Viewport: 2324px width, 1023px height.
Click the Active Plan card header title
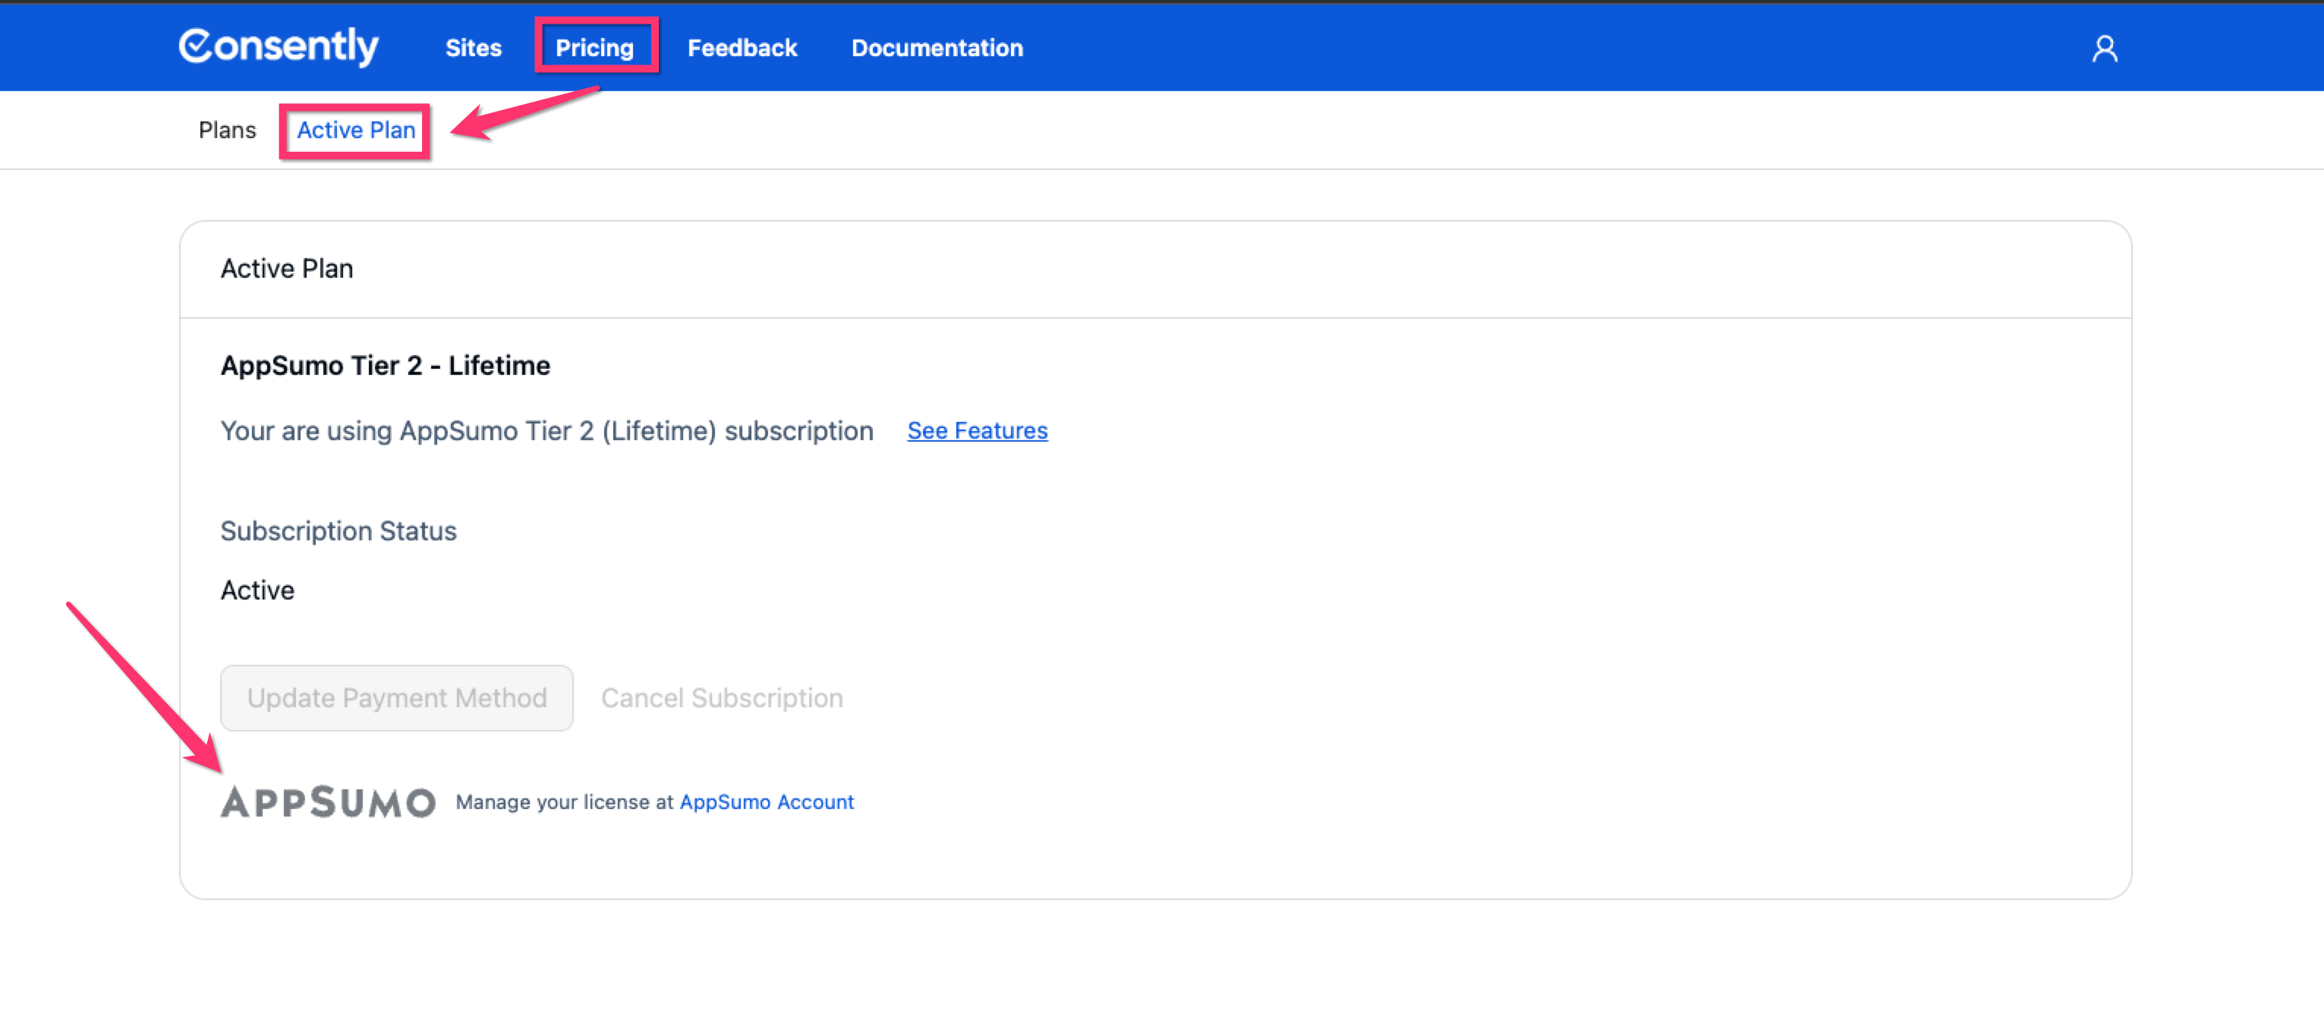pos(287,269)
